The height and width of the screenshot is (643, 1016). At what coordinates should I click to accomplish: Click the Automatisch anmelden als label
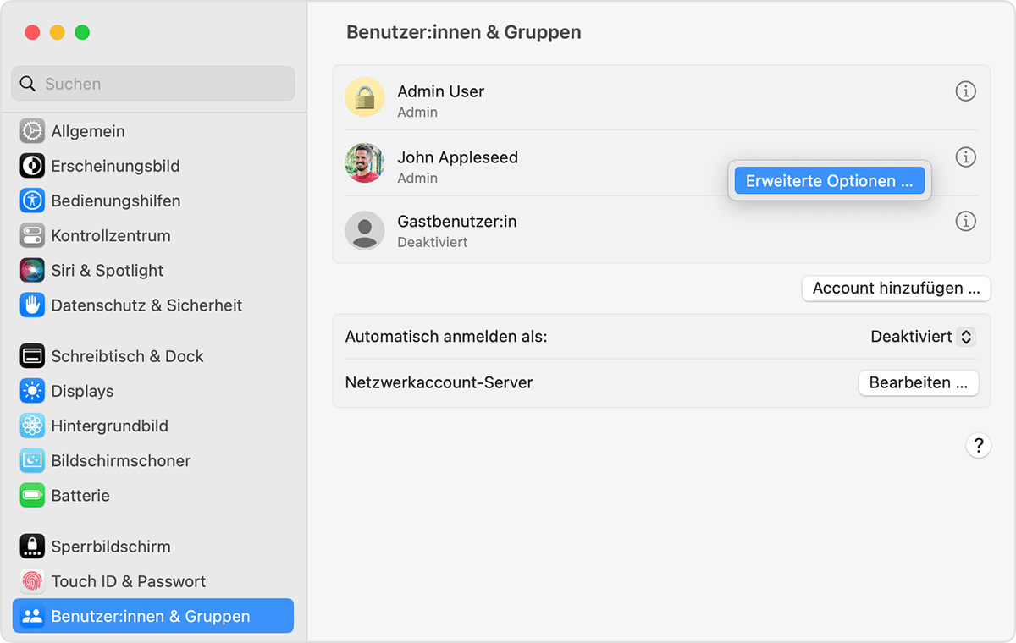pos(446,337)
